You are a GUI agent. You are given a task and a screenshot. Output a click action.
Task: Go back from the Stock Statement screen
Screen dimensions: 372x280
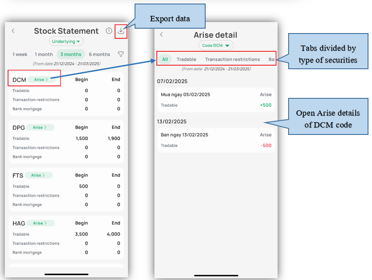click(13, 31)
